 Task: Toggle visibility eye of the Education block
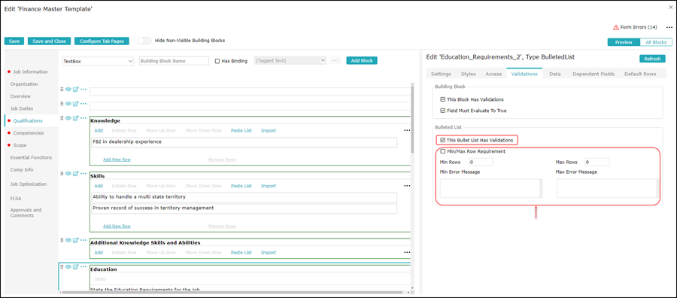click(68, 266)
